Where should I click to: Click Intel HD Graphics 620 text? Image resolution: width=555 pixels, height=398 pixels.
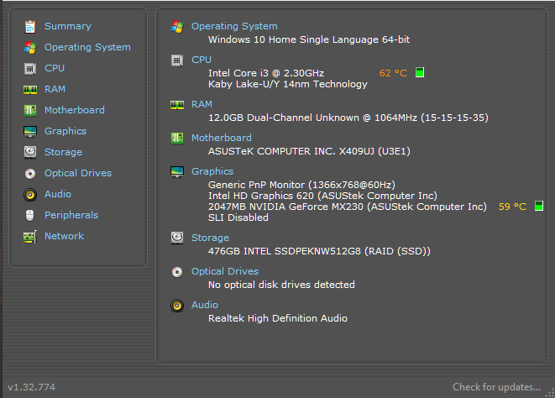pos(322,196)
